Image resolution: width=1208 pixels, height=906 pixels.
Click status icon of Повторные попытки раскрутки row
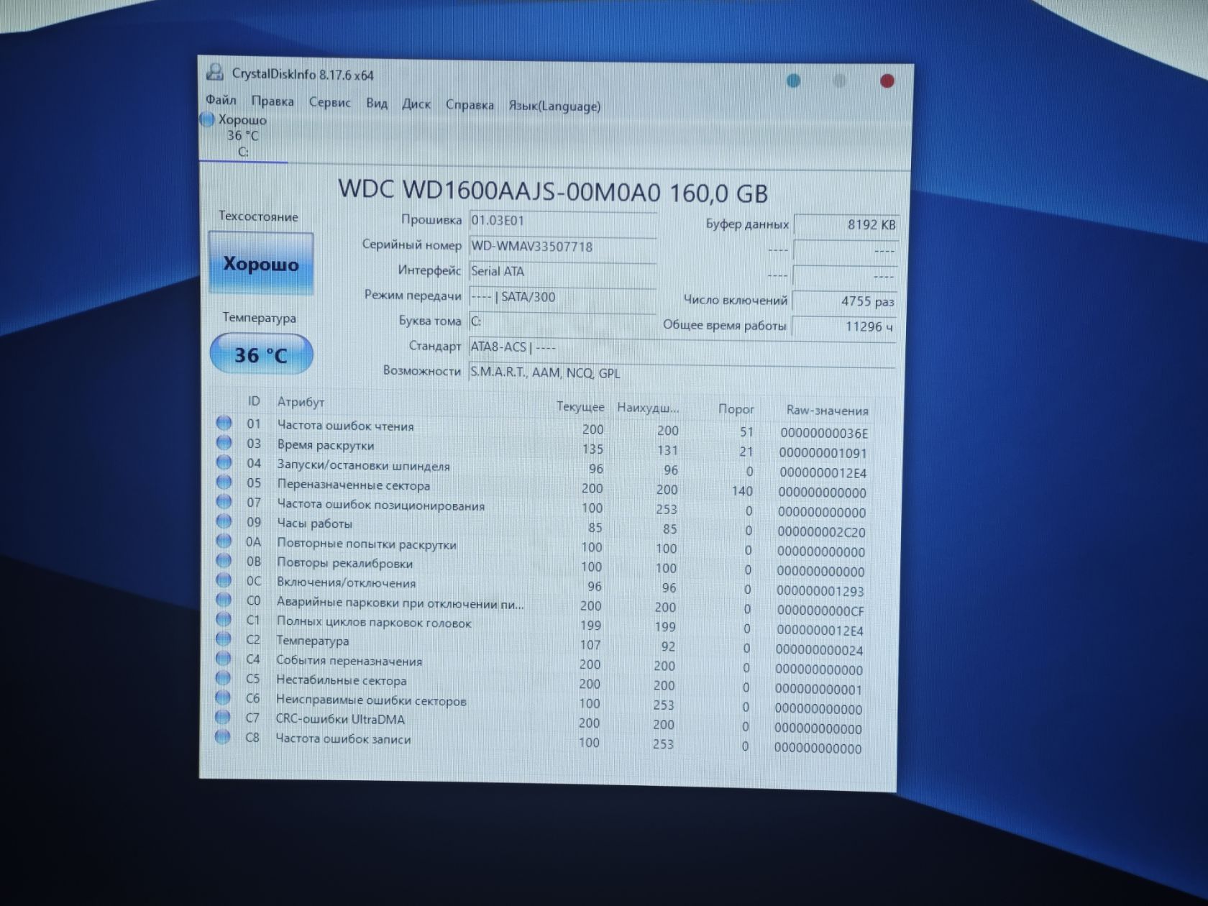pyautogui.click(x=224, y=541)
